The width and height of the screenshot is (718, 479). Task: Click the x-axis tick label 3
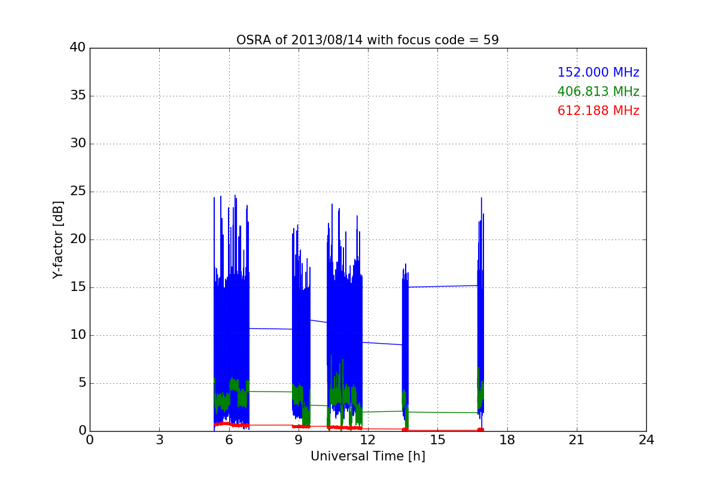pos(159,439)
